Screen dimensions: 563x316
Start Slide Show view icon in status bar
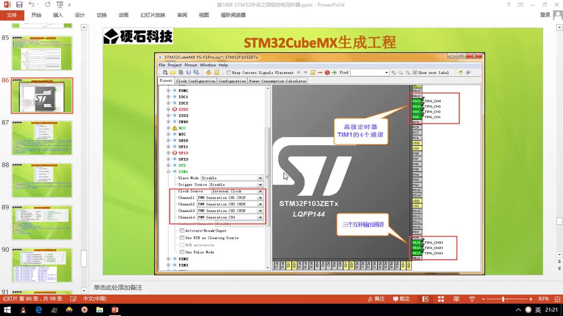pyautogui.click(x=472, y=299)
